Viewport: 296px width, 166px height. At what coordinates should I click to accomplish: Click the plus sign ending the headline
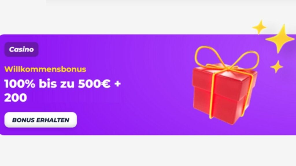[117, 84]
